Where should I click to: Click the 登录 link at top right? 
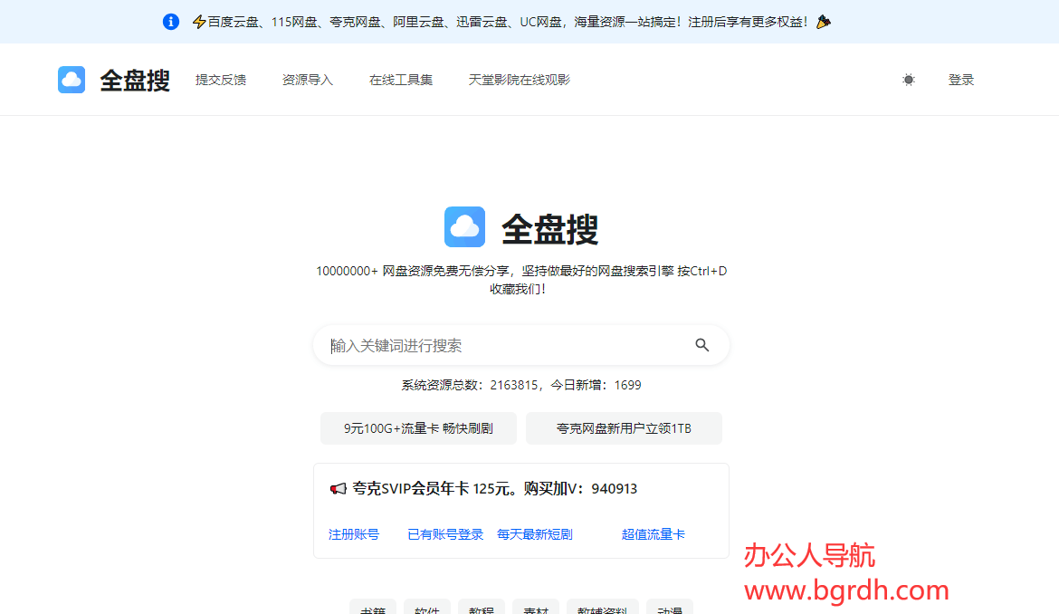tap(960, 80)
